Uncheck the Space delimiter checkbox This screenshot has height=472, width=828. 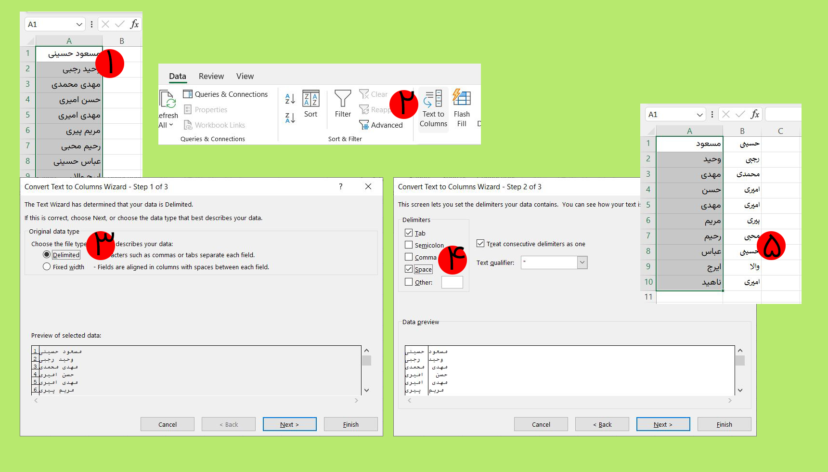point(409,269)
